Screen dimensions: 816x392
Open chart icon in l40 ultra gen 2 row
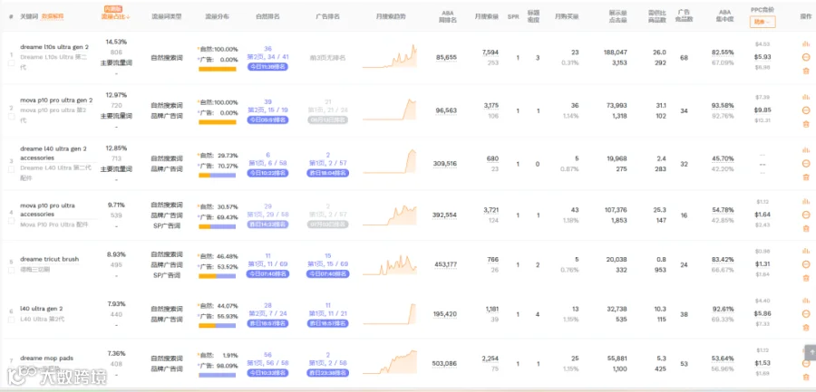(x=806, y=300)
